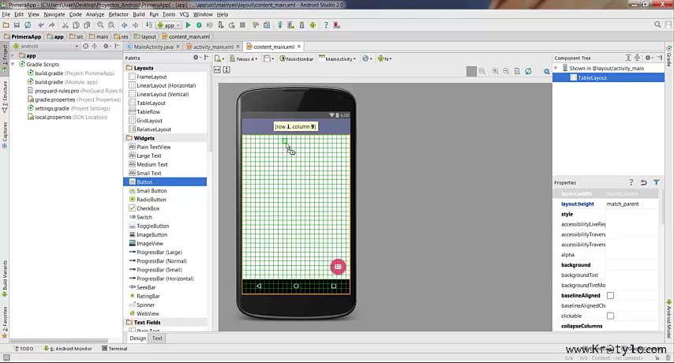Click the layout breadcrumb folder
The height and width of the screenshot is (363, 674).
[x=145, y=36]
